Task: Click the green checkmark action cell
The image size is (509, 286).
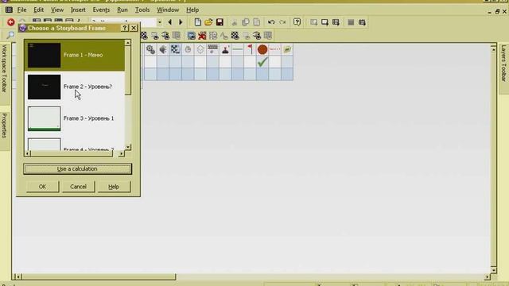Action: coord(262,62)
